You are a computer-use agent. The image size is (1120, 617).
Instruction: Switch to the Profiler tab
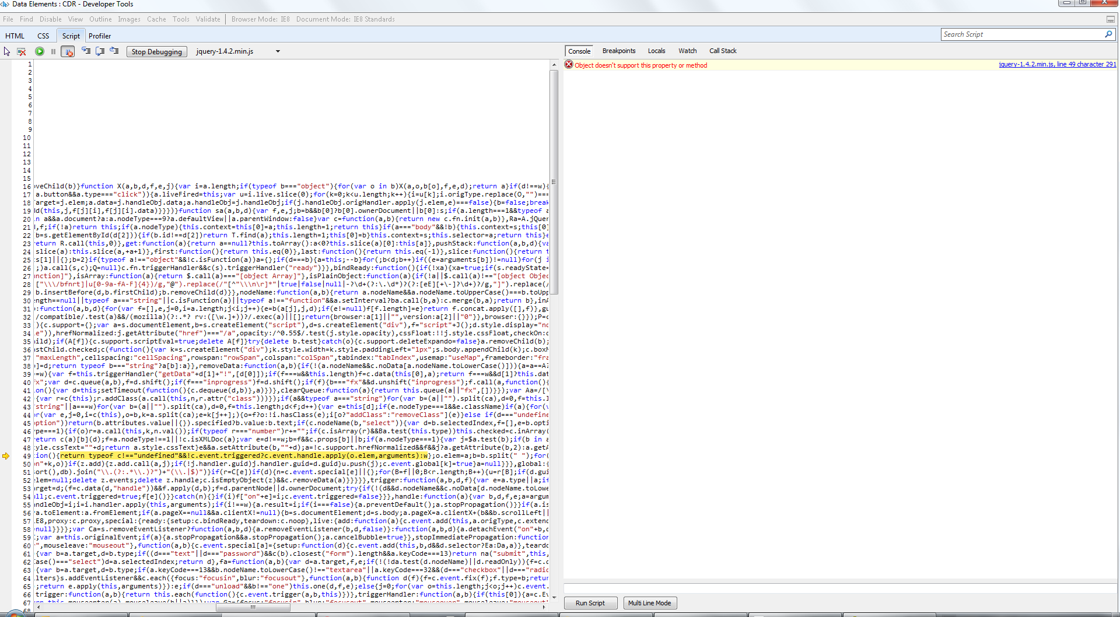100,36
